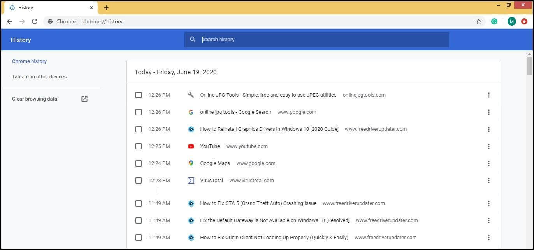Open a new tab with plus button
This screenshot has width=534, height=250.
[106, 8]
